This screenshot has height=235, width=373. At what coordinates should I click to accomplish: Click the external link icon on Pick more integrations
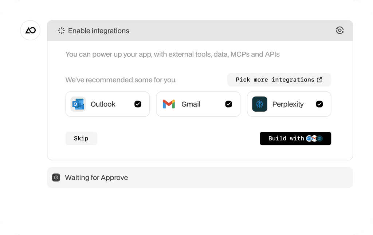(320, 80)
